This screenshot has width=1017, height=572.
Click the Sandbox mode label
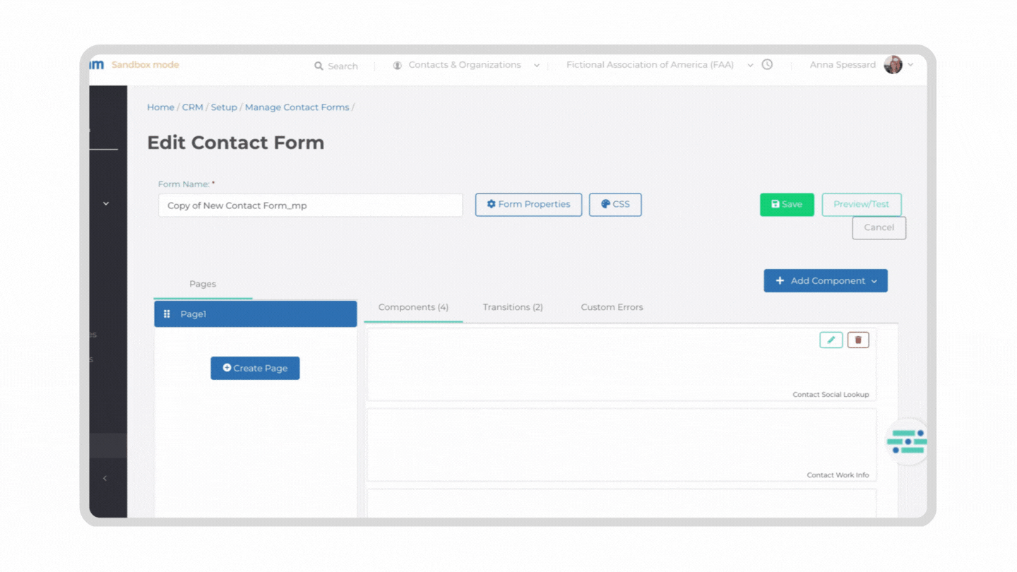pyautogui.click(x=145, y=65)
